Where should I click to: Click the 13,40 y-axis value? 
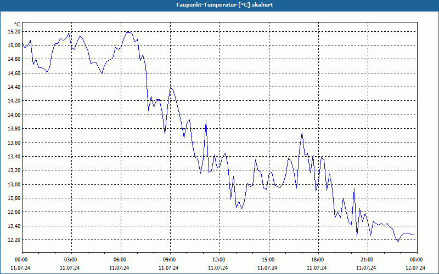click(x=14, y=157)
